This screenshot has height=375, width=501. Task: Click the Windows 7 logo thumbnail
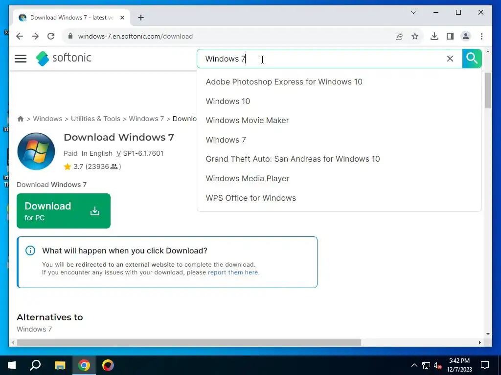pos(36,151)
